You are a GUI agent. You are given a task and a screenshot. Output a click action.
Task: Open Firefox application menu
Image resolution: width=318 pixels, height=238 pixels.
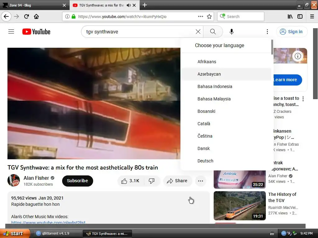coord(312,16)
